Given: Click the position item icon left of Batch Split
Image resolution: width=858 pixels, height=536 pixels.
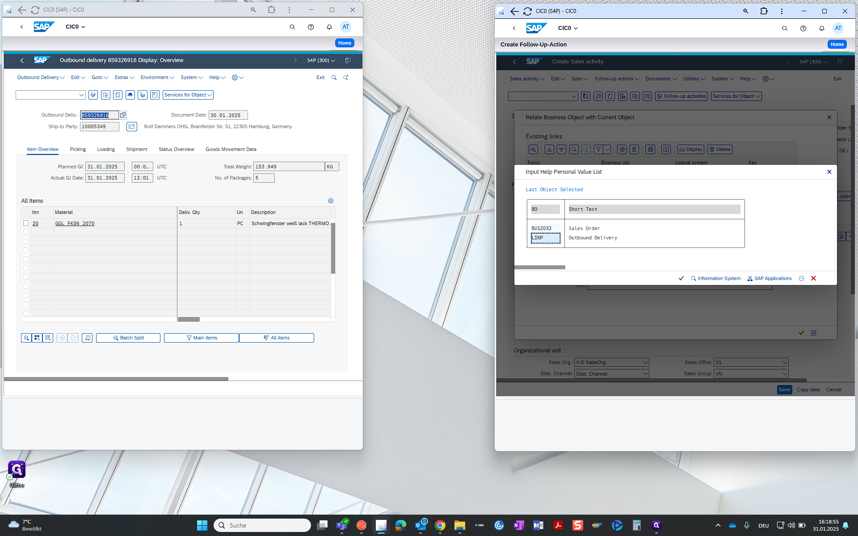Looking at the screenshot, I should pos(88,338).
